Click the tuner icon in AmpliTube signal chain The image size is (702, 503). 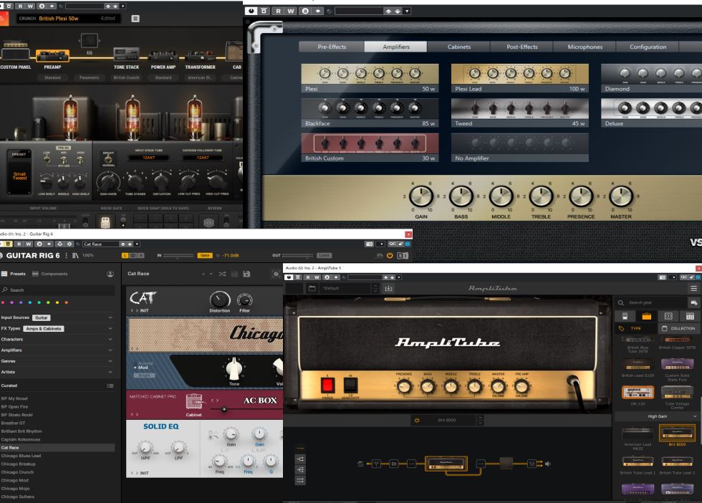coord(377,464)
